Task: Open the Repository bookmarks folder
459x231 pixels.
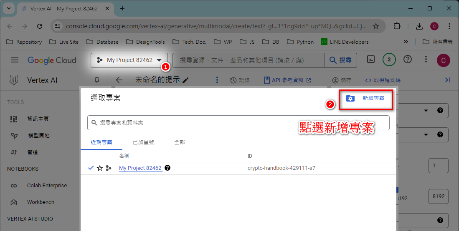Action: pos(24,42)
